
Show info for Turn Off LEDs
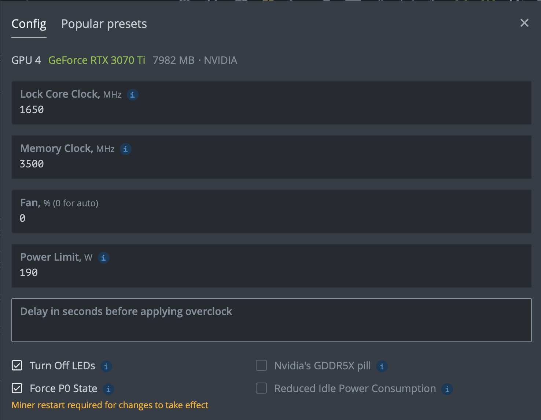point(106,366)
